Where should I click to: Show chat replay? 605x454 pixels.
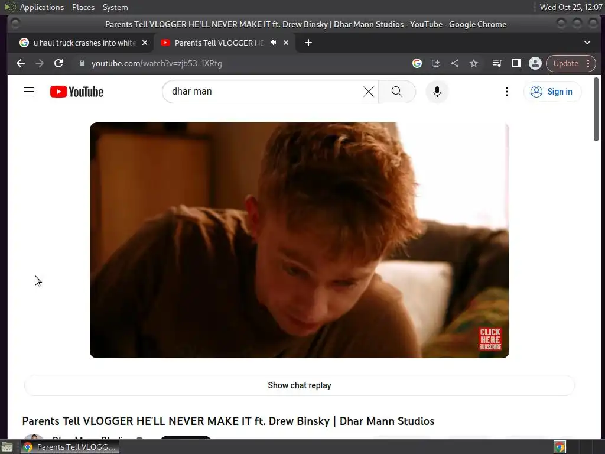tap(299, 385)
